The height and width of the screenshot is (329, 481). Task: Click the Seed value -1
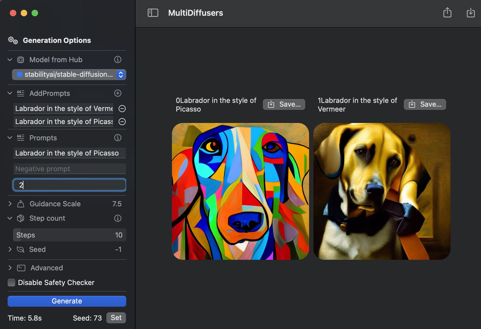point(118,249)
